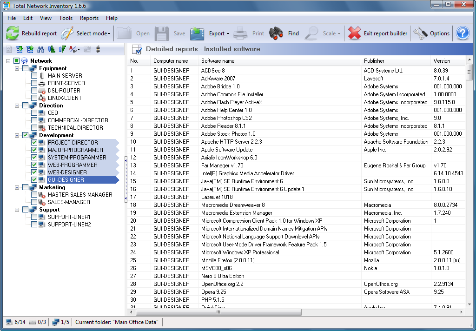The image size is (476, 331).
Task: Check the Equipment group checkbox
Action: tap(25, 68)
